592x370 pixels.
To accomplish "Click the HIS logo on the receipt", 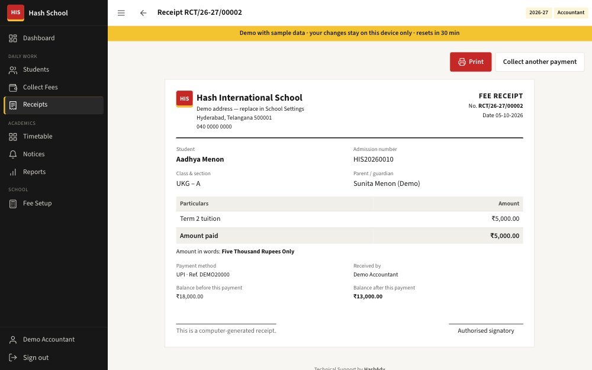I will pyautogui.click(x=184, y=99).
